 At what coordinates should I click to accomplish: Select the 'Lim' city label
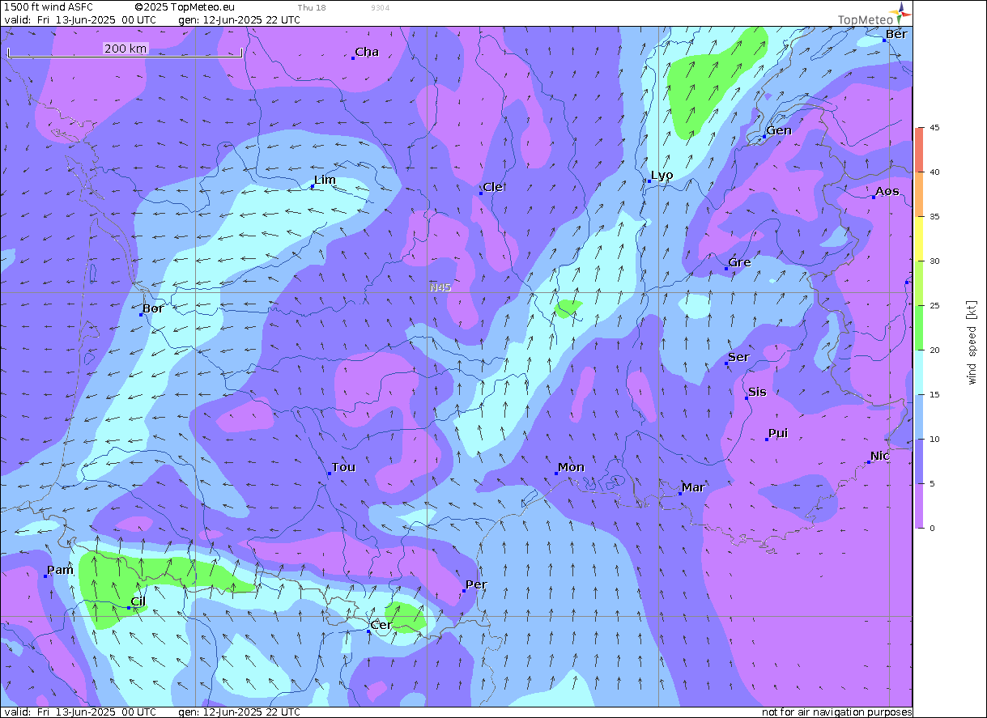click(325, 180)
